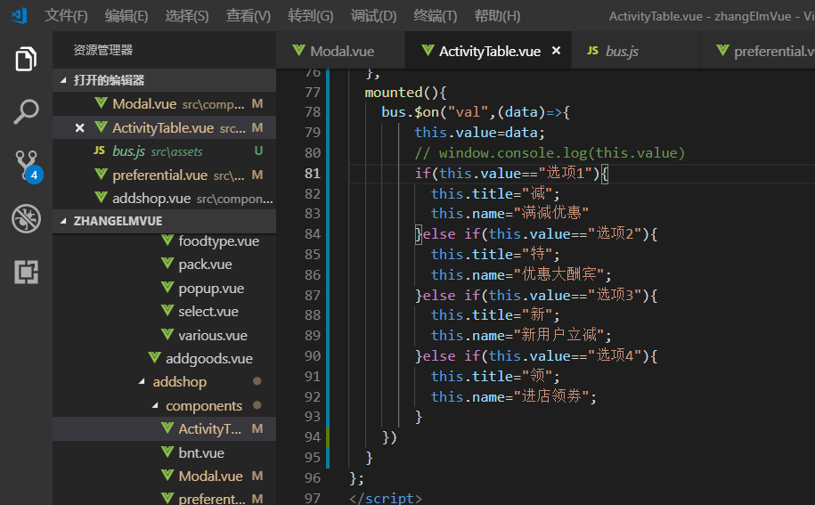Screen dimensions: 815x505
Task: Click the 资源管理器 panel title
Action: pos(103,50)
